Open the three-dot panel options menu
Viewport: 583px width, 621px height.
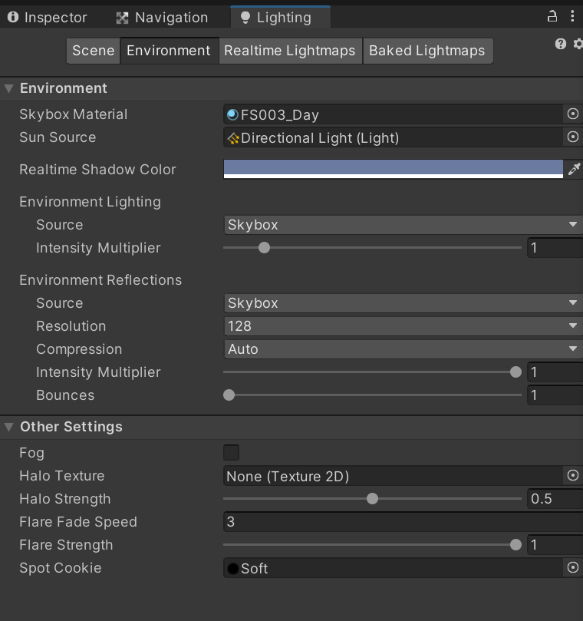click(572, 17)
